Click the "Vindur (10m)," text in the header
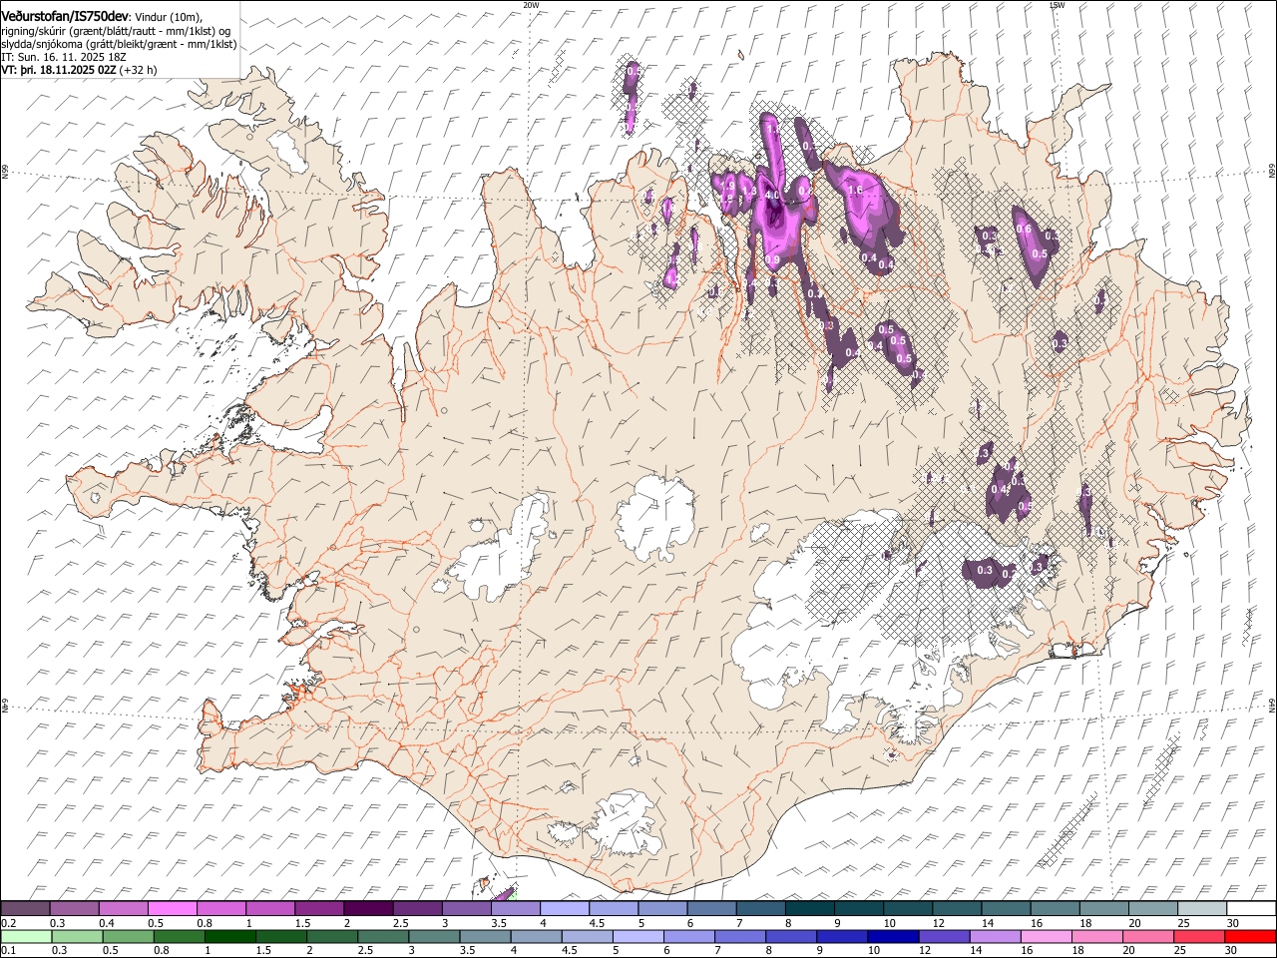 point(169,17)
